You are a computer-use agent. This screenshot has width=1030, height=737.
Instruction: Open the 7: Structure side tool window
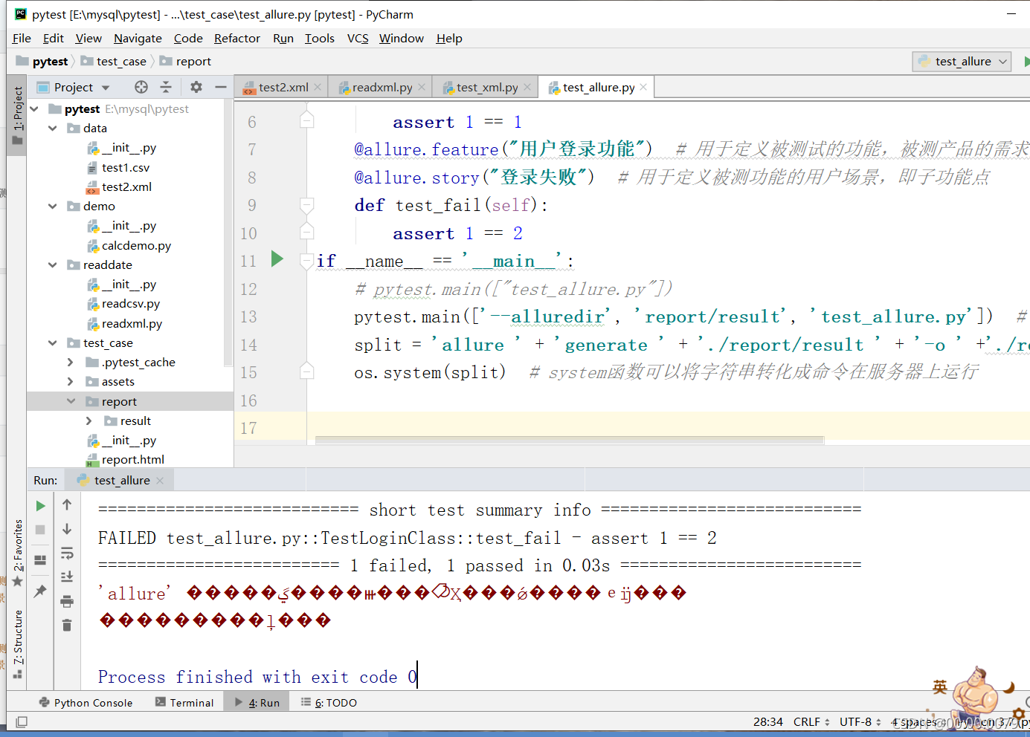click(17, 645)
